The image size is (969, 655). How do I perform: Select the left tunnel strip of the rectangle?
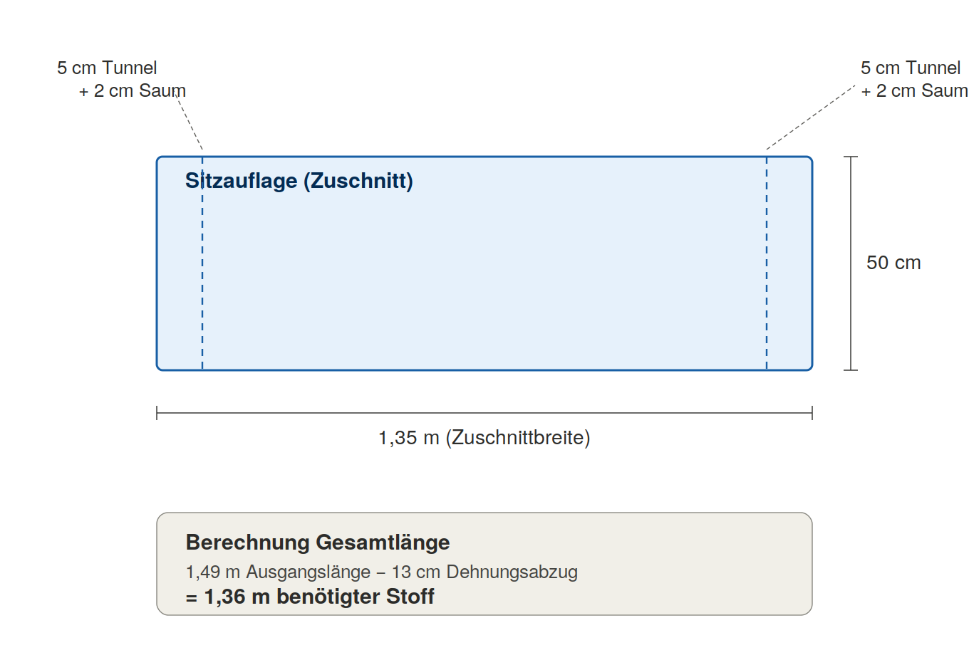click(180, 263)
